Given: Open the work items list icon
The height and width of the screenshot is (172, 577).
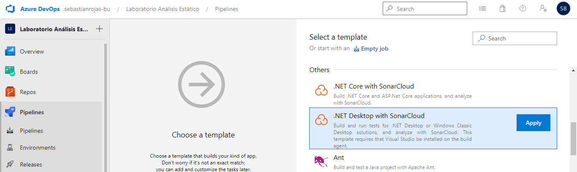Looking at the screenshot, I should (482, 8).
